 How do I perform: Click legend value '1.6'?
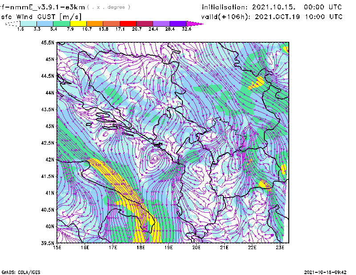click(x=20, y=29)
